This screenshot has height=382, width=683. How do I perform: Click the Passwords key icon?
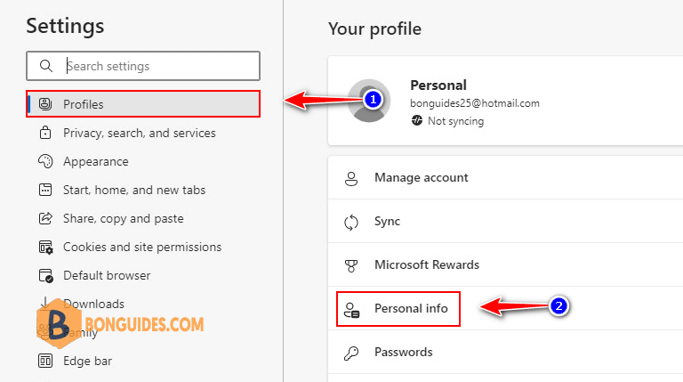tap(351, 352)
